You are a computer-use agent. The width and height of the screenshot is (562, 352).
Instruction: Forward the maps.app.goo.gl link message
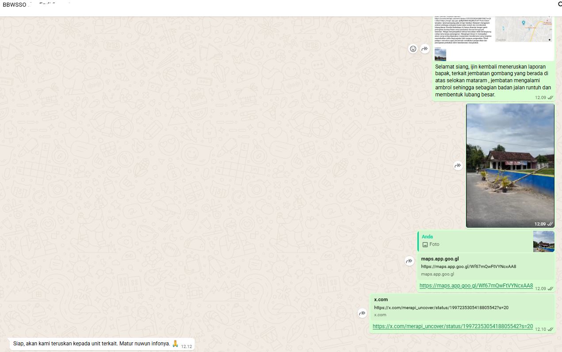409,261
